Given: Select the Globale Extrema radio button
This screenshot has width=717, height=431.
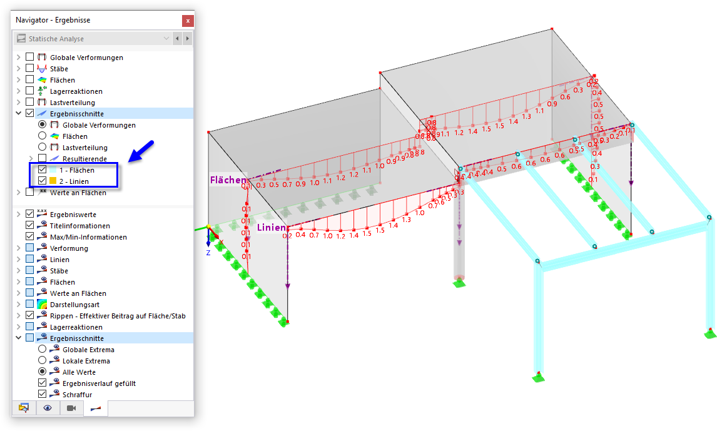Looking at the screenshot, I should click(x=42, y=349).
